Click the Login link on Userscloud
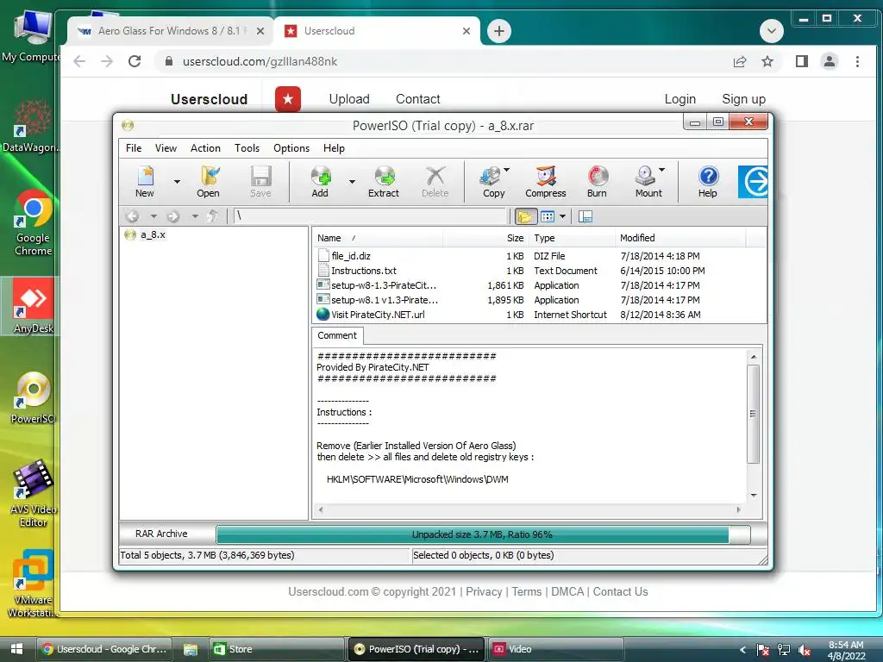The width and height of the screenshot is (883, 662). coord(679,99)
